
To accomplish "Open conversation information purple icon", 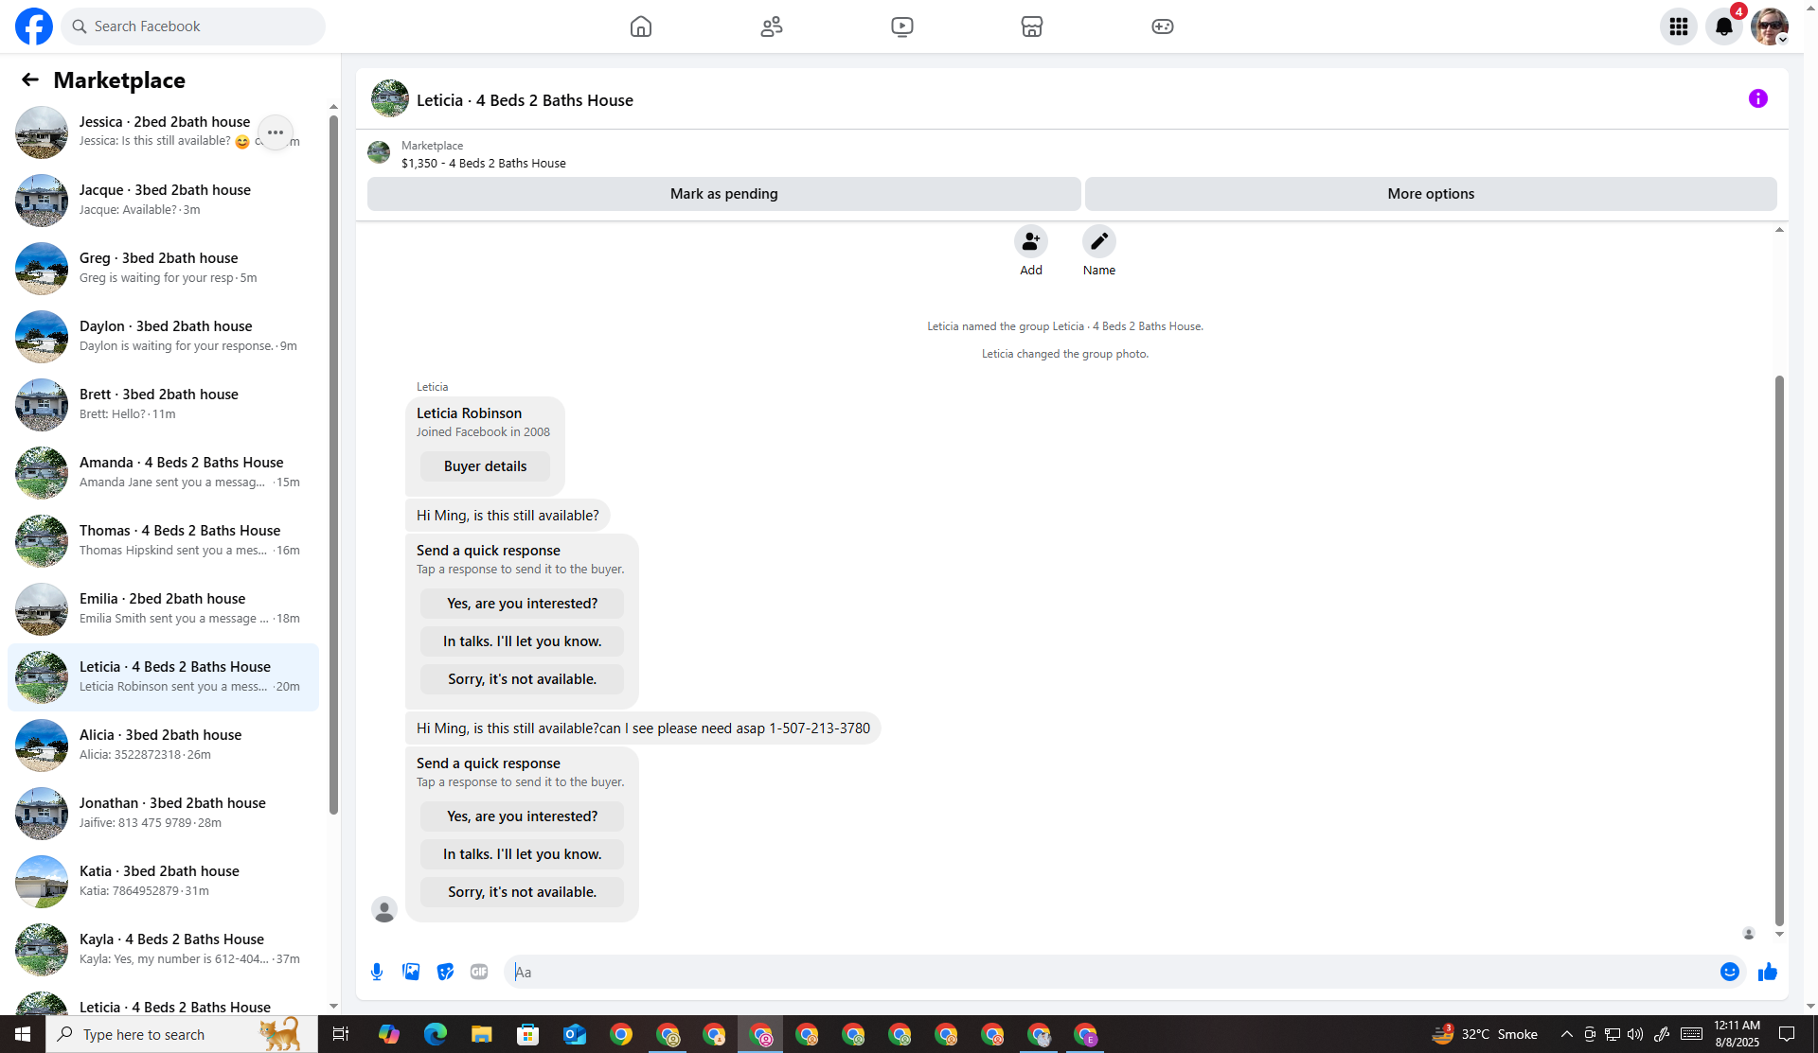I will coord(1757,98).
